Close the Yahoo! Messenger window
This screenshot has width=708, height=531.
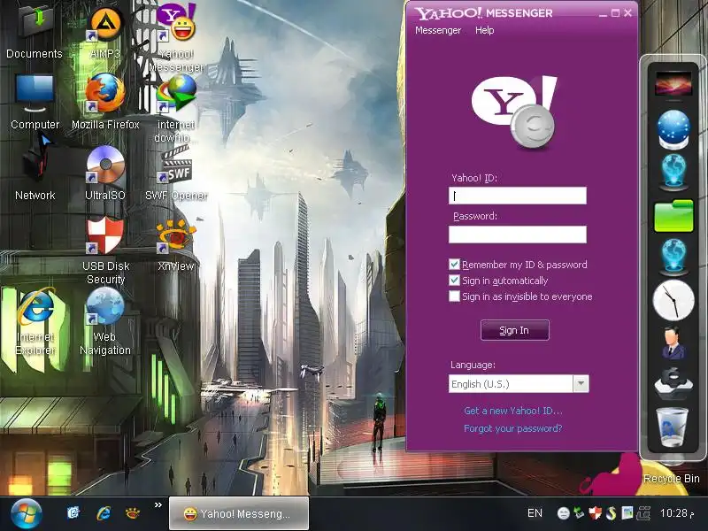pyautogui.click(x=627, y=13)
